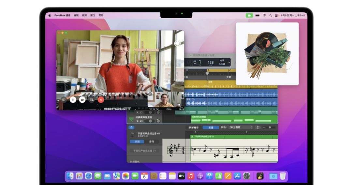Open the Trash from the Dock
This screenshot has height=185, width=352.
pyautogui.click(x=283, y=176)
